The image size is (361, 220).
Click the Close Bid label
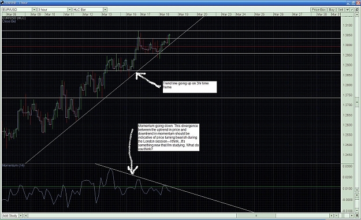point(9,21)
